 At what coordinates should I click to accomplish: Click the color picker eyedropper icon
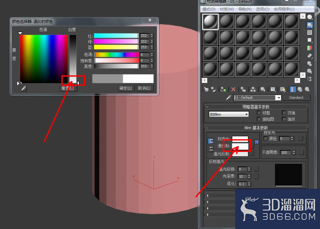tap(24, 88)
